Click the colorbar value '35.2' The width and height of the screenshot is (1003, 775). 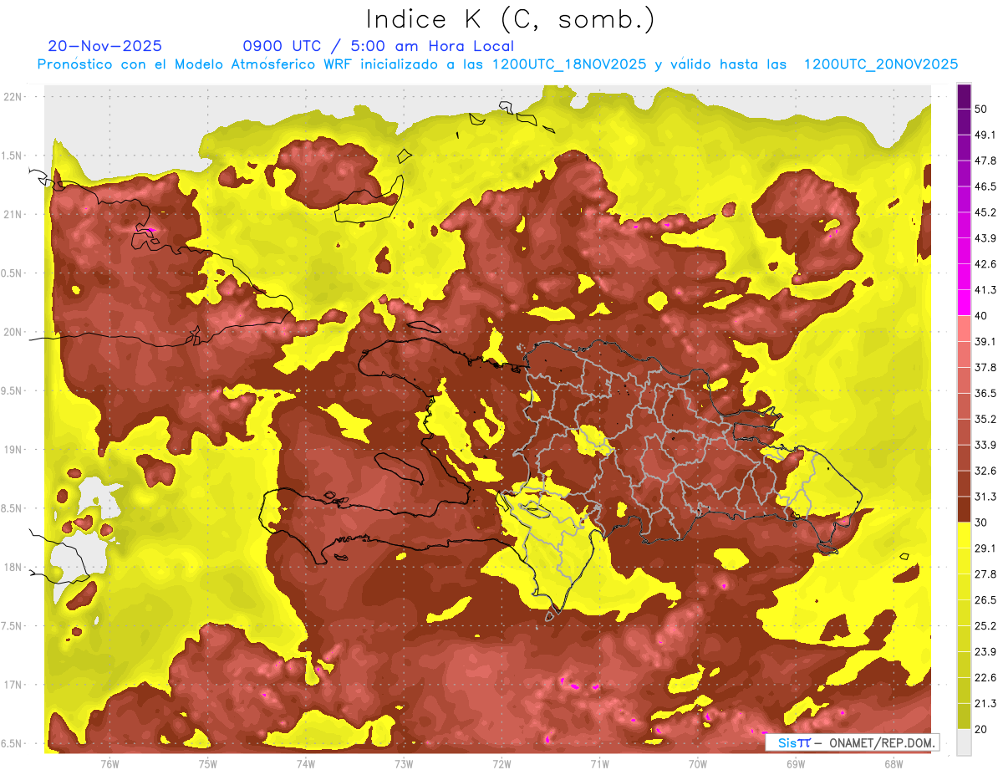[x=985, y=419]
